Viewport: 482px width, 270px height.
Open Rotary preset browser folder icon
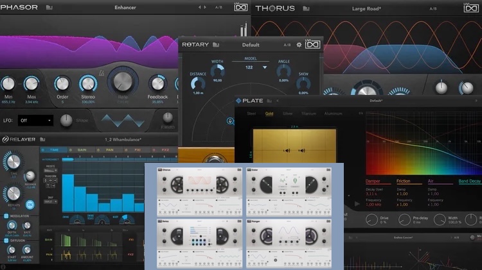[216, 45]
